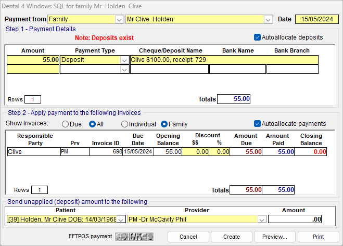Click the empty second-row Cheque/Deposit Name field
Image resolution: width=343 pixels, height=246 pixels.
pyautogui.click(x=169, y=69)
